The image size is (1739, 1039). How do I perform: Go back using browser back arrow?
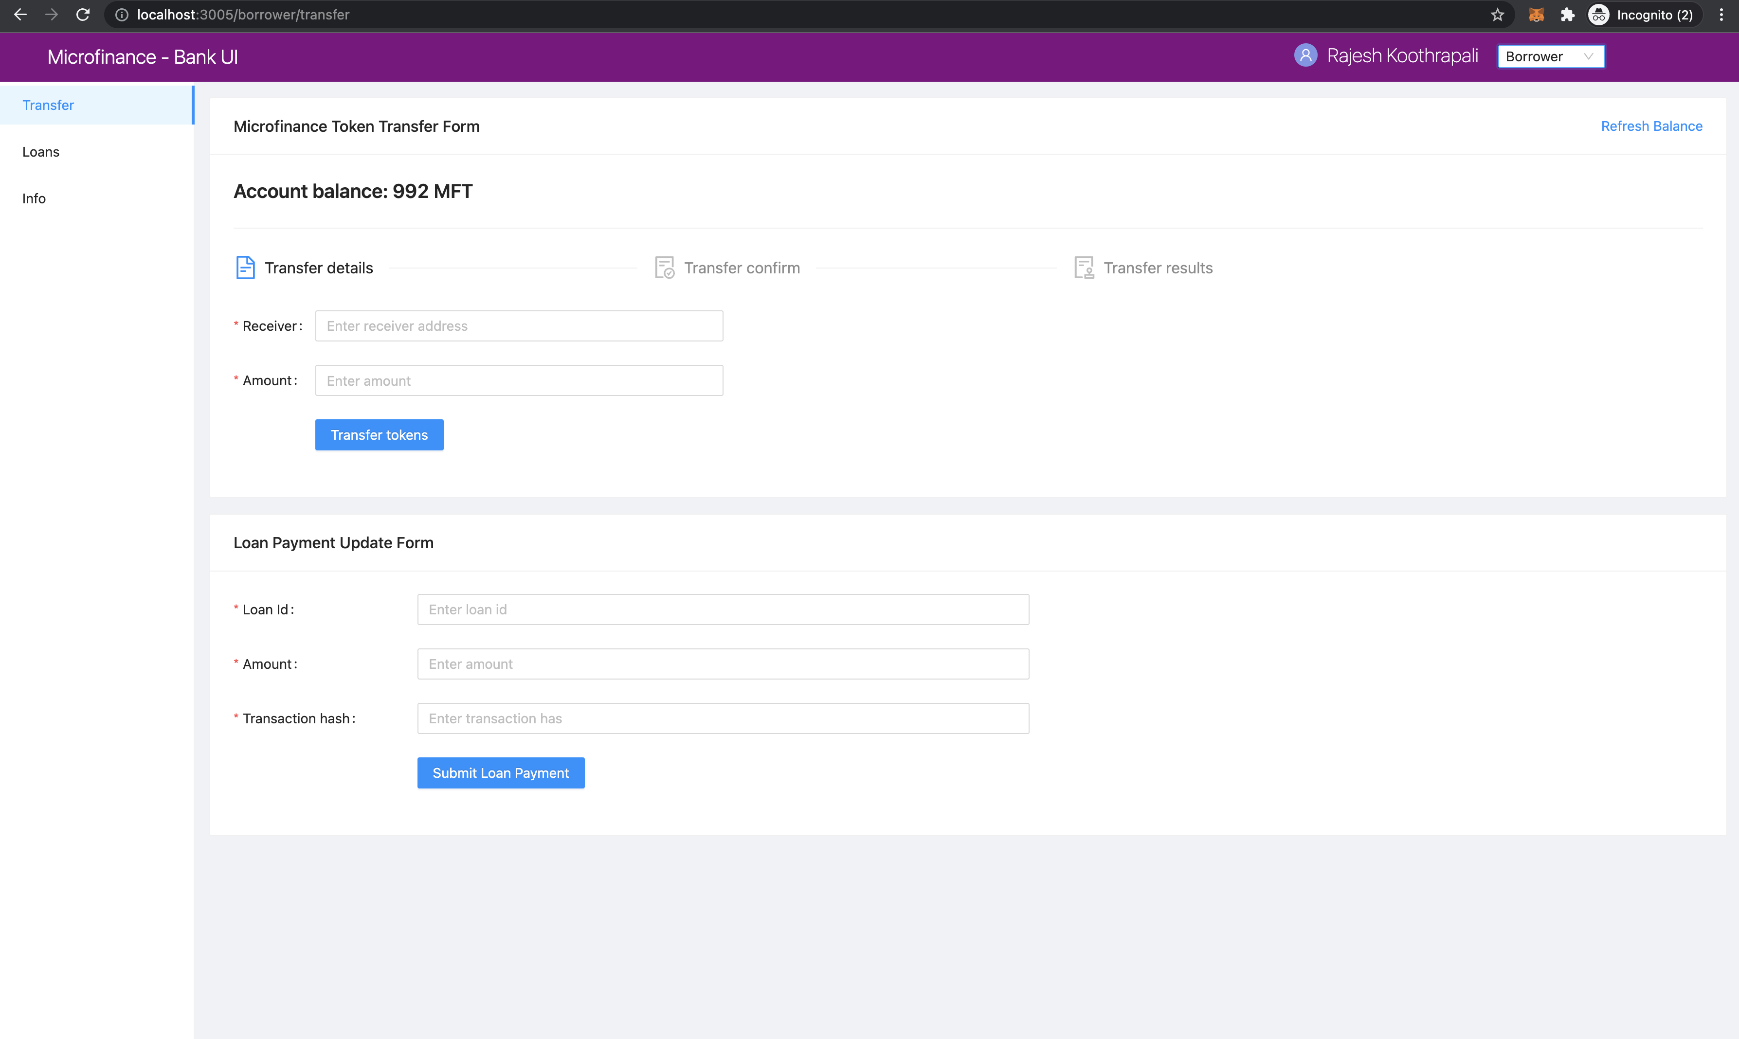20,15
